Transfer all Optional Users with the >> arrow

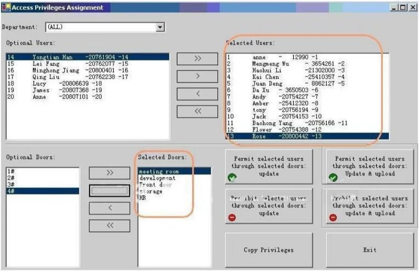(x=197, y=59)
